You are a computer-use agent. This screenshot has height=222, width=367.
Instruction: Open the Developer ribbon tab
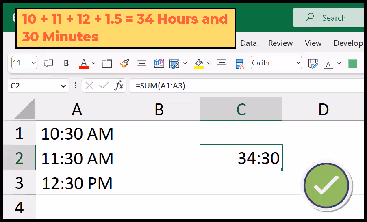(x=349, y=43)
